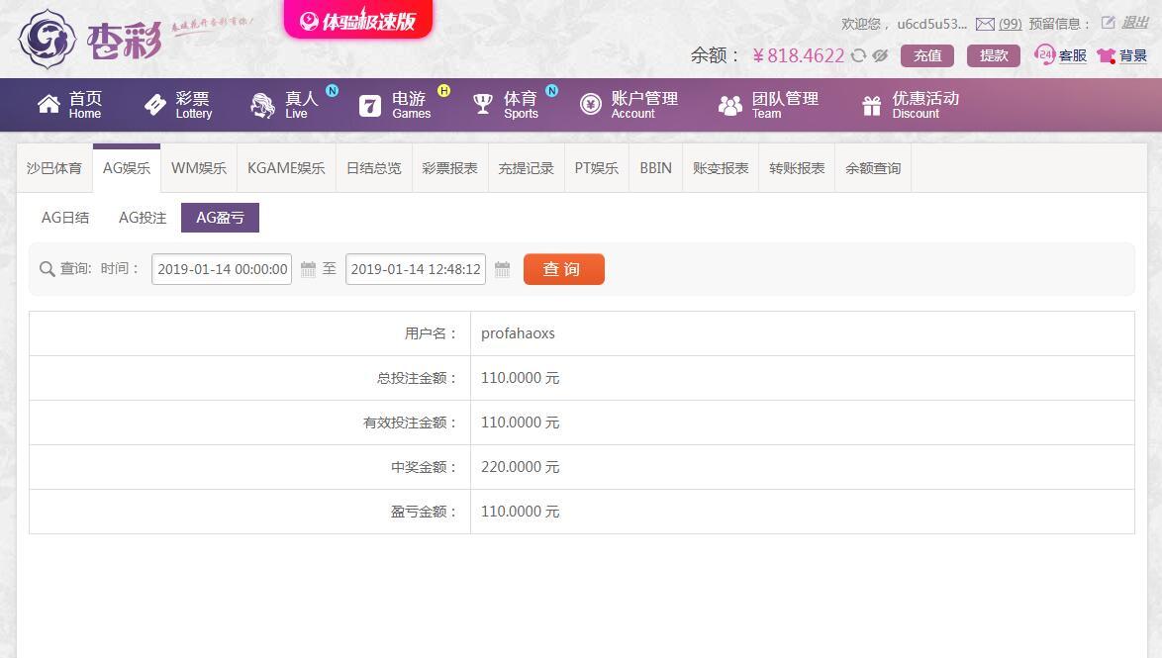1162x658 pixels.
Task: Open 彩票 Lottery menu
Action: [x=193, y=105]
